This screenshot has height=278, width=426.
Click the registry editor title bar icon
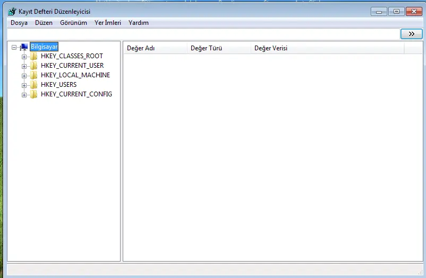(x=12, y=11)
